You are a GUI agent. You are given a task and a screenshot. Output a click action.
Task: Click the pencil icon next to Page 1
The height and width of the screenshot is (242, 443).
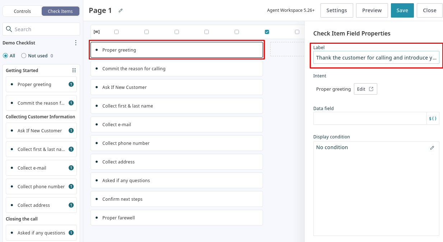(121, 11)
